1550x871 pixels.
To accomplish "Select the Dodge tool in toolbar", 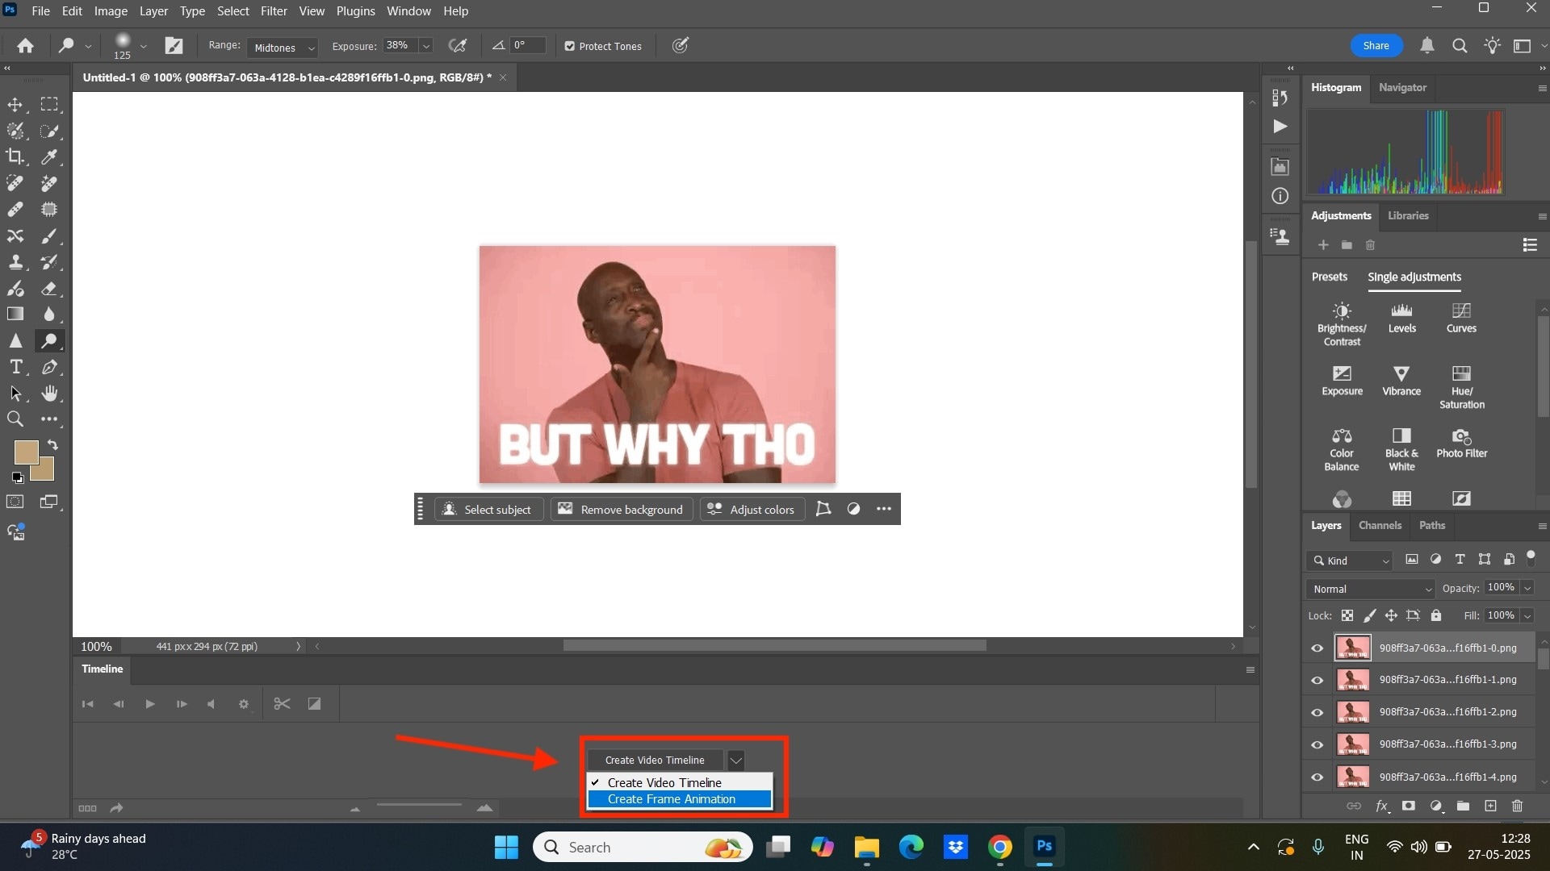I will point(50,340).
